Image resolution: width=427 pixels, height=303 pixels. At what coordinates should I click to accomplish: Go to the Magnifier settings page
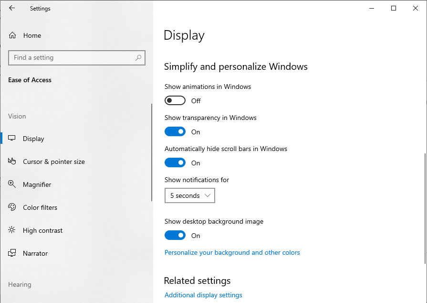coord(37,184)
